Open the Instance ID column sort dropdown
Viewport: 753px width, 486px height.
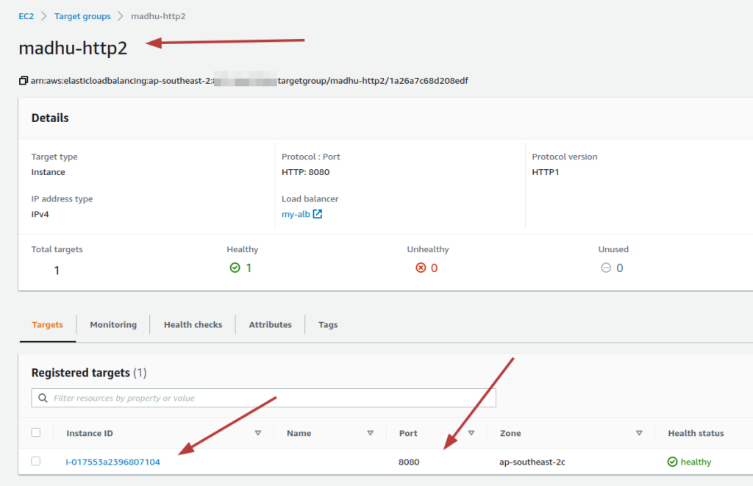259,433
